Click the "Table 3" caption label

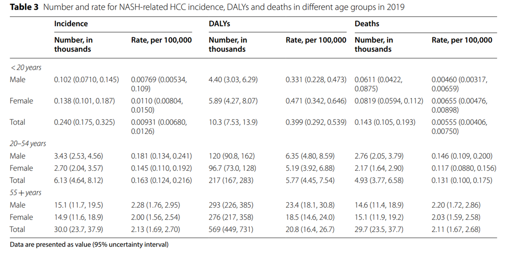(24, 7)
